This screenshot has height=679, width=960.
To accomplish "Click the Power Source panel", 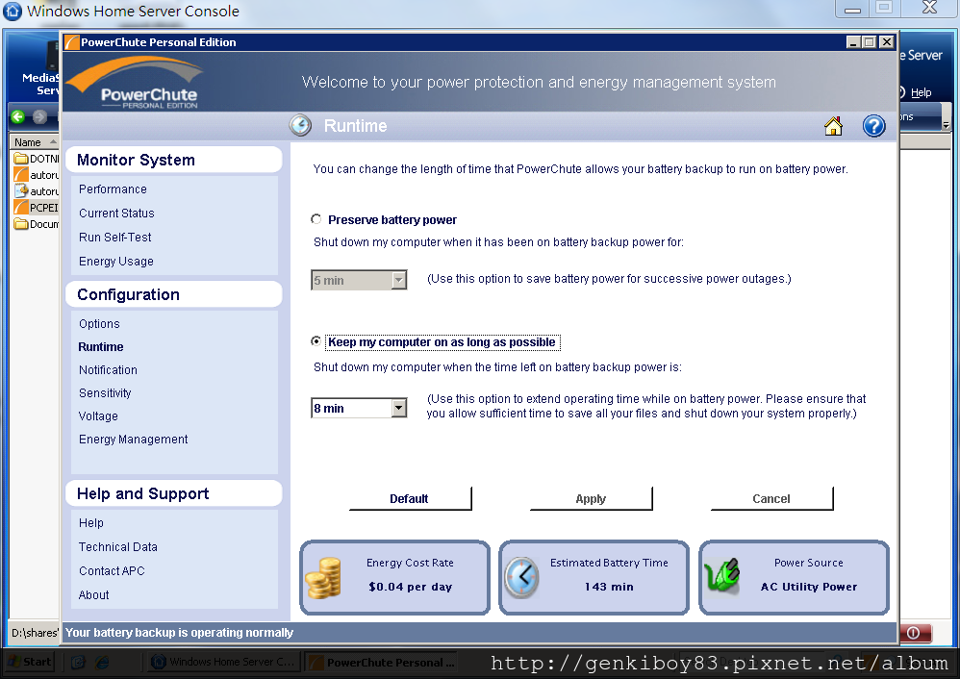I will click(794, 577).
